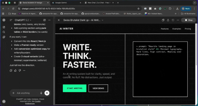Viewport: 198px width, 106px height.
Task: Stop the generation with the Stop button
Action: (x=189, y=20)
